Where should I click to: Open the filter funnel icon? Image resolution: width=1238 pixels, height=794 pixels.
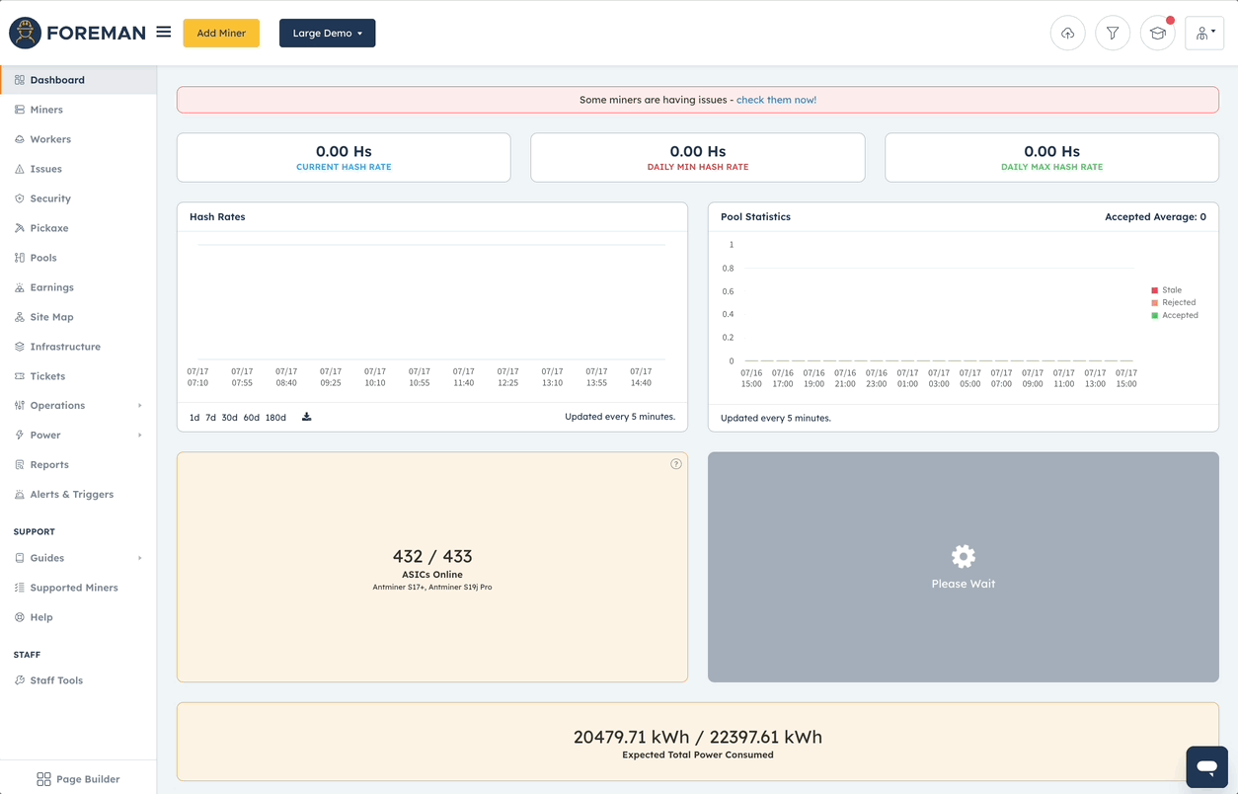point(1113,34)
